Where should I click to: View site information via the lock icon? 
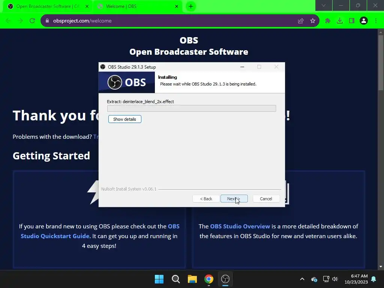(x=47, y=21)
